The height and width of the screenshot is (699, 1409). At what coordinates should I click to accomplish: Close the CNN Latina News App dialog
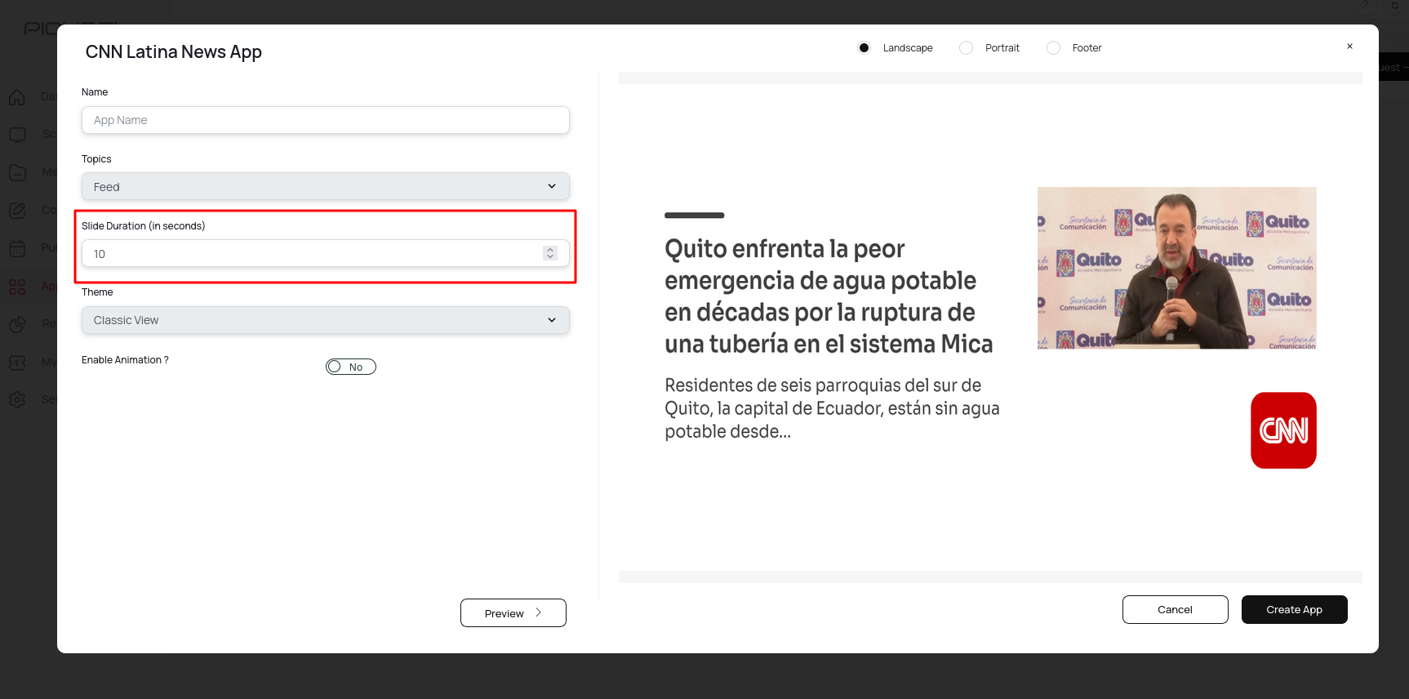[1349, 47]
